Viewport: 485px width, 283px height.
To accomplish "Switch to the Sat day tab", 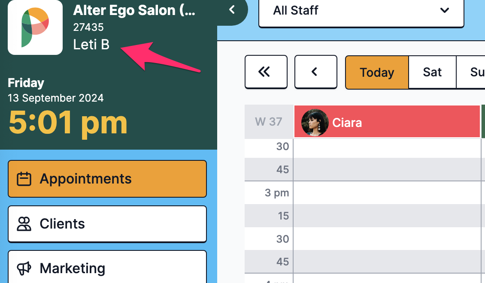I will pyautogui.click(x=432, y=72).
